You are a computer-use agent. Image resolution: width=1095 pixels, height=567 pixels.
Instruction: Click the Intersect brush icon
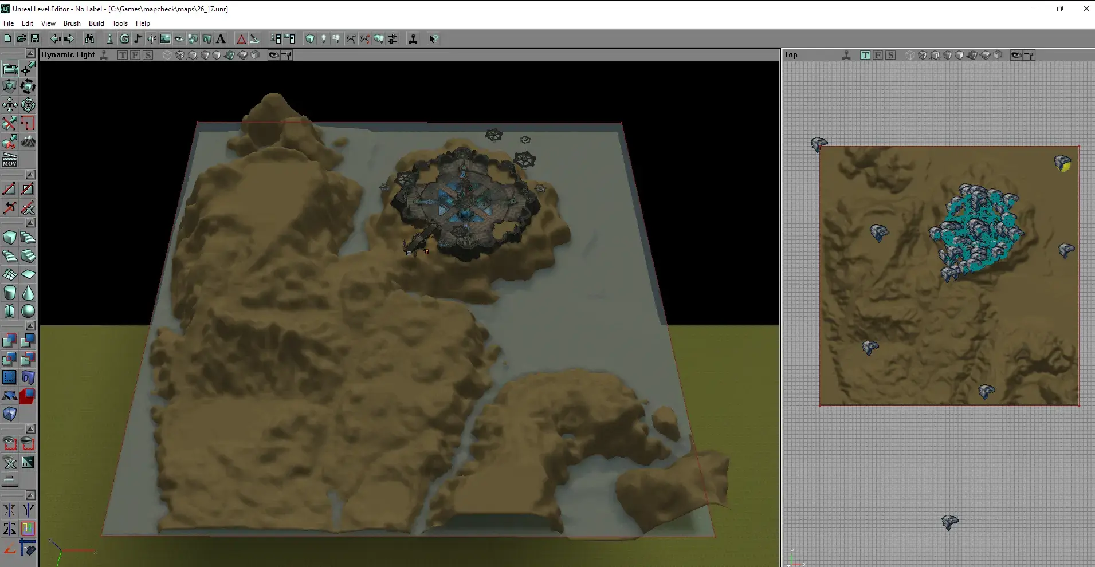[10, 359]
